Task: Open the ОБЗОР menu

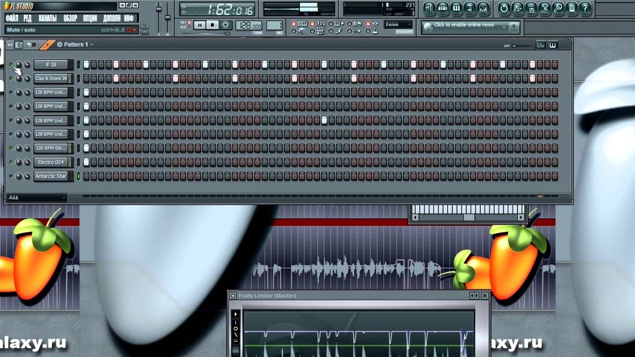Action: click(70, 18)
